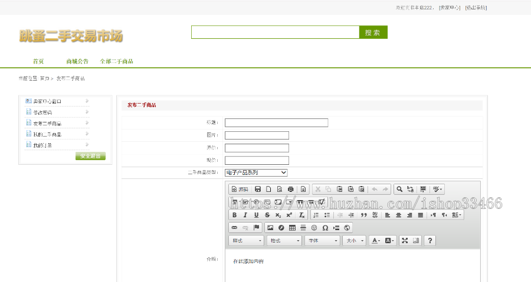Toggle the 源码 source view button

tap(240, 189)
